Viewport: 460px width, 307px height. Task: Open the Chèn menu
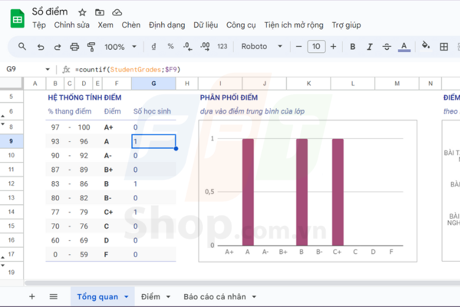coord(131,25)
